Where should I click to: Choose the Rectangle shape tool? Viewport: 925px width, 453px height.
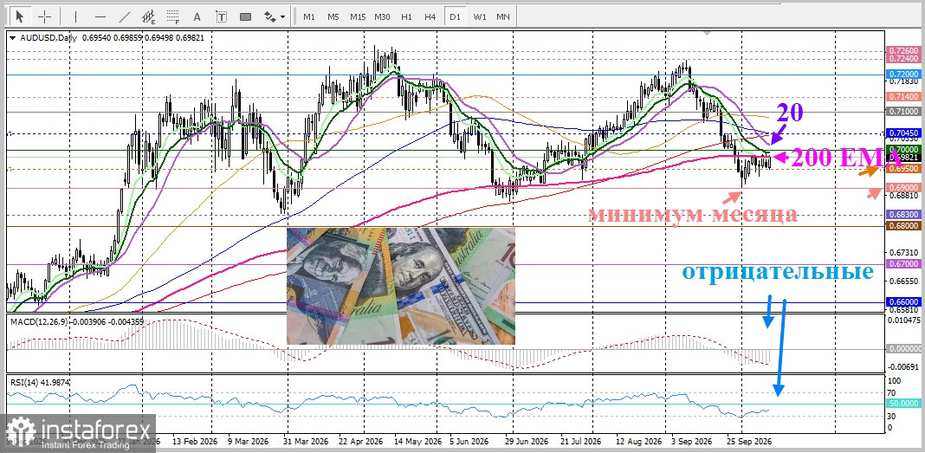(x=245, y=16)
